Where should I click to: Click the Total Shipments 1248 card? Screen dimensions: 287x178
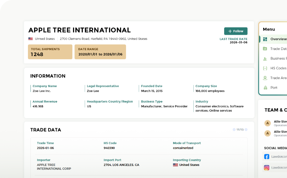click(50, 52)
